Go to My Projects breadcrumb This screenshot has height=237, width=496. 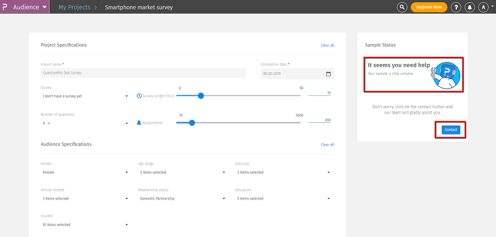[x=74, y=7]
